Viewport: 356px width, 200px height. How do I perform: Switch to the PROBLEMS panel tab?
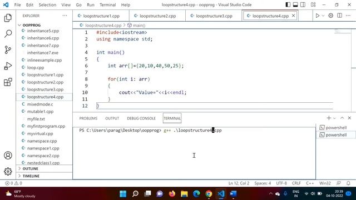click(88, 118)
